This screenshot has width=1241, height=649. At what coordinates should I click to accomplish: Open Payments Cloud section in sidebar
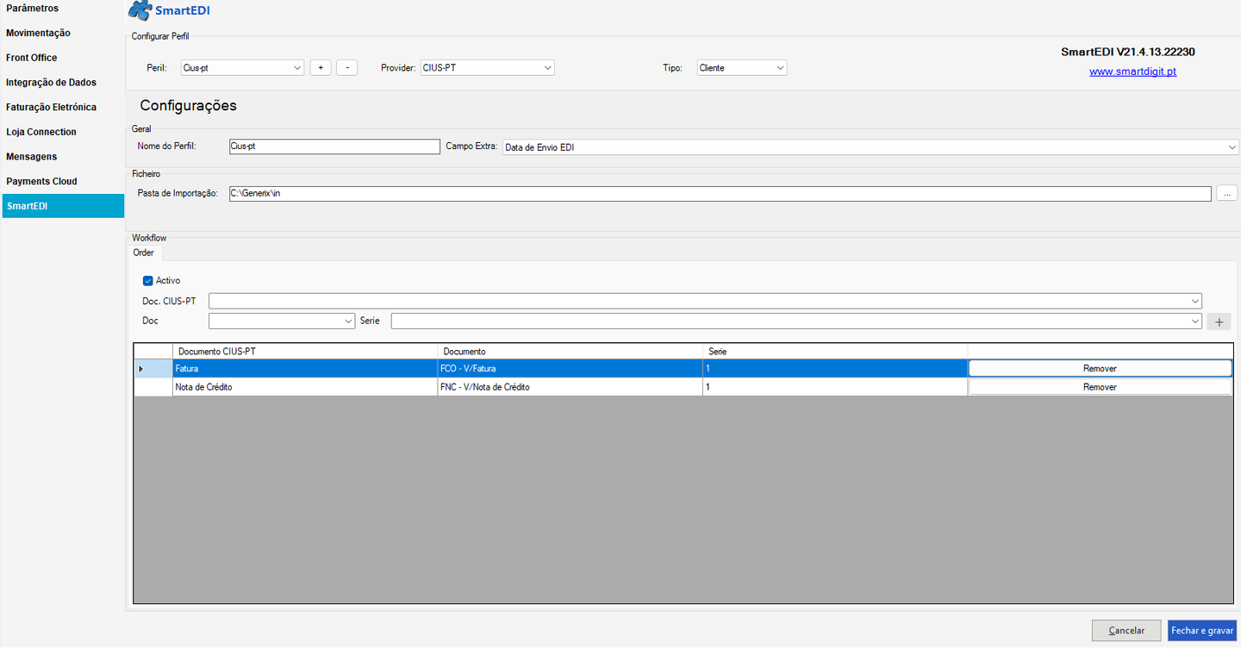click(x=42, y=182)
